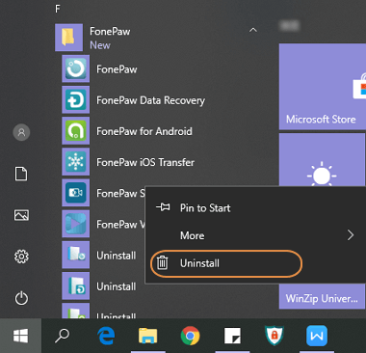Click the More submenu arrow
The image size is (366, 353).
pyautogui.click(x=351, y=235)
